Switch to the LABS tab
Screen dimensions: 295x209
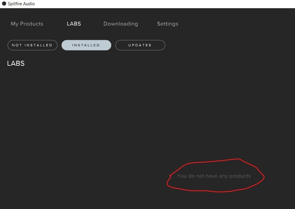coord(74,24)
